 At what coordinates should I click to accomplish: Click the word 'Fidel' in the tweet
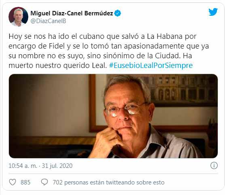57,46
